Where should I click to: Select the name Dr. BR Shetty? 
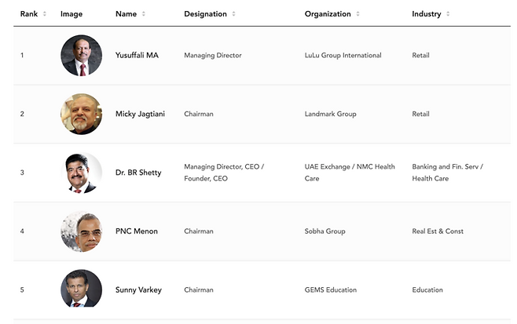138,173
